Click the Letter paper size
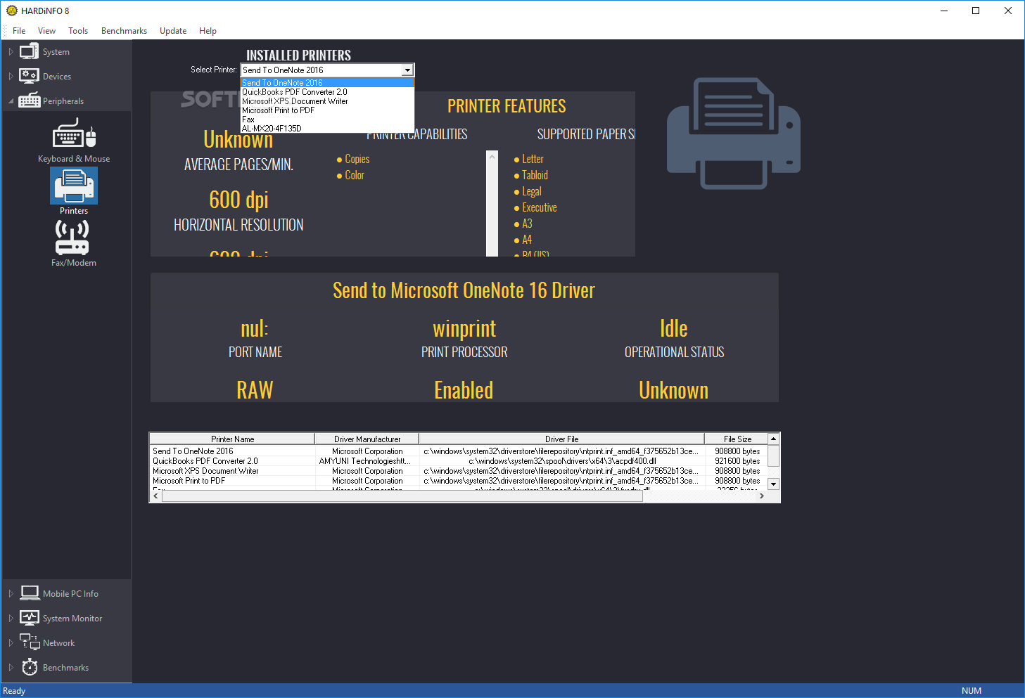 point(528,159)
